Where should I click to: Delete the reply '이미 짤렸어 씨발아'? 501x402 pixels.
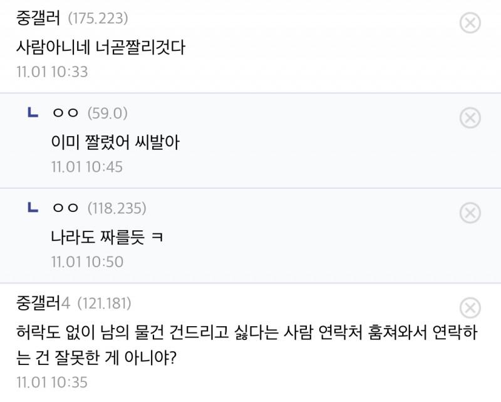click(470, 118)
